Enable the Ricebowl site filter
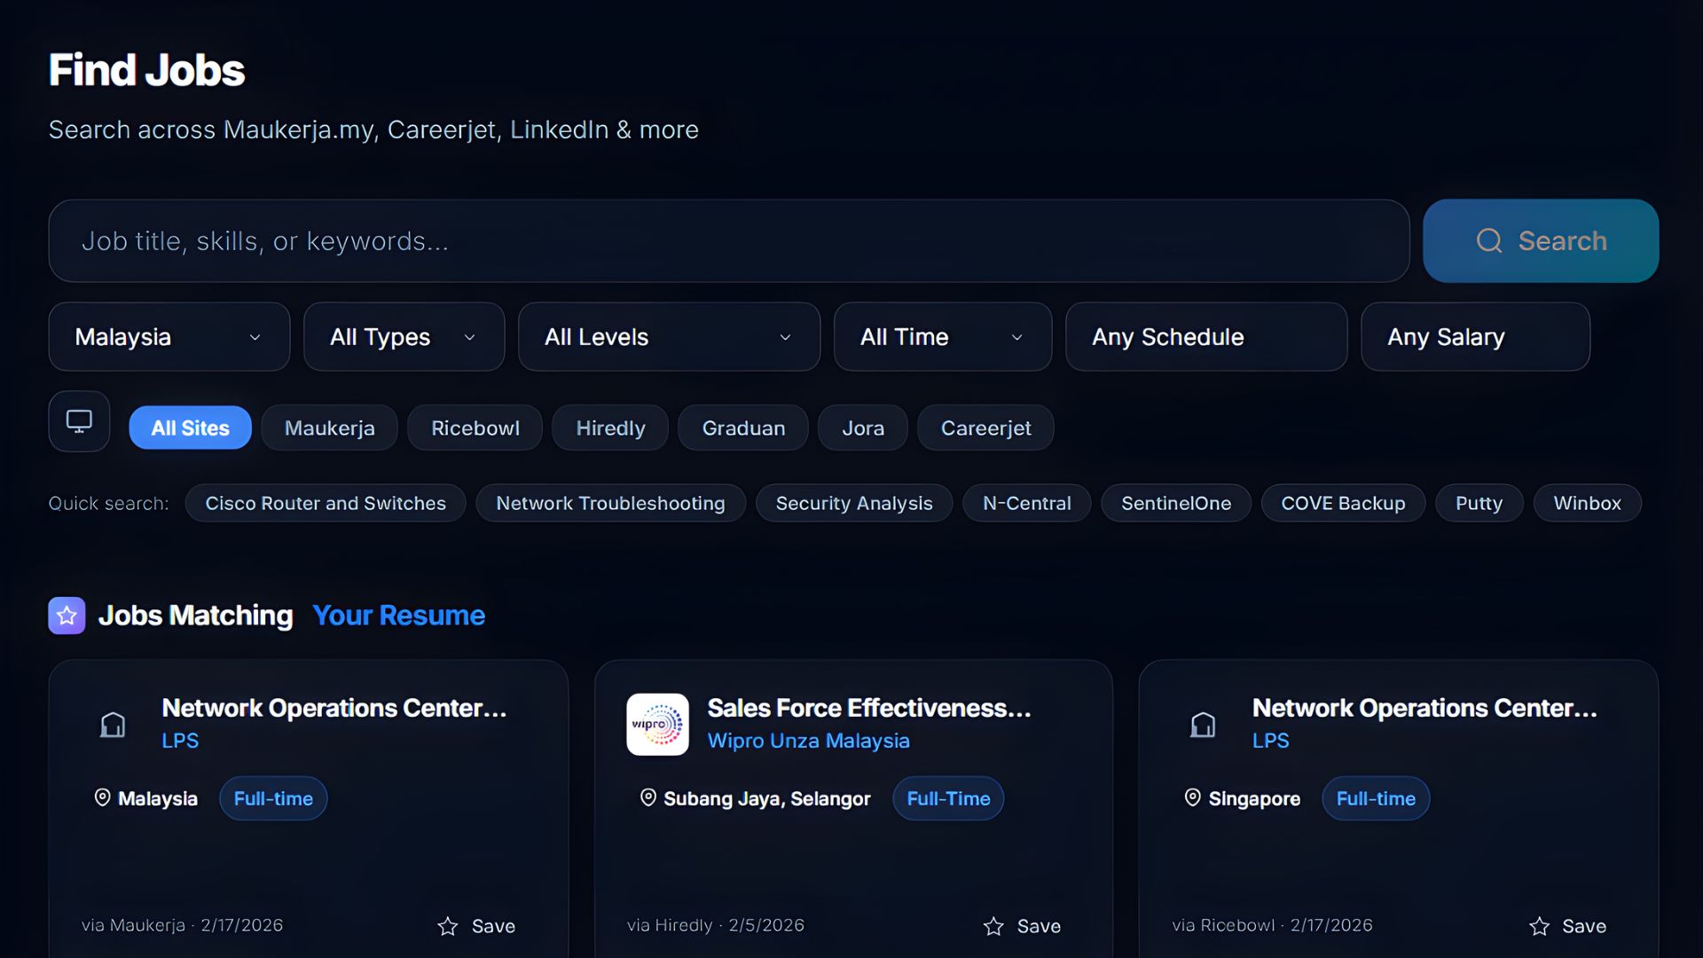Viewport: 1703px width, 958px height. [475, 427]
